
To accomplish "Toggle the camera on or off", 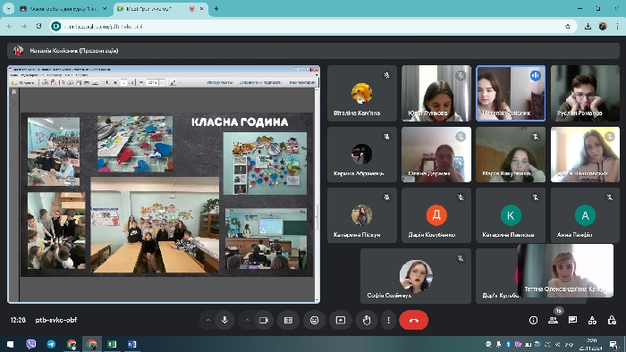I will point(264,320).
